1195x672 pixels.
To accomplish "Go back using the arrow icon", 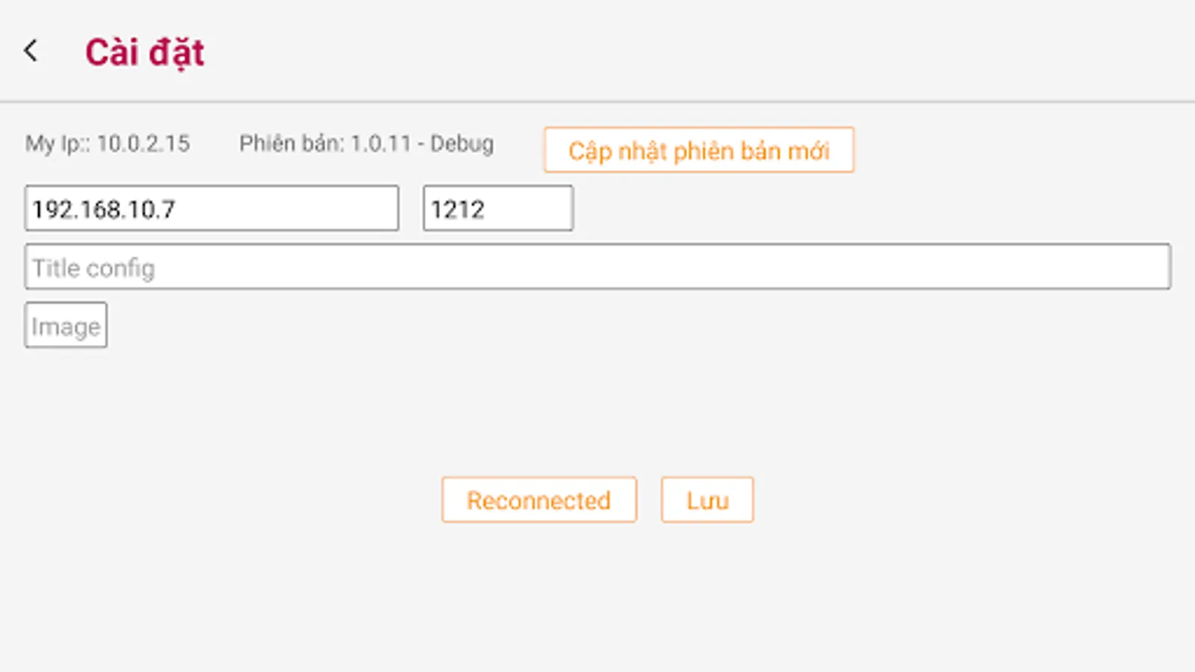I will 31,51.
